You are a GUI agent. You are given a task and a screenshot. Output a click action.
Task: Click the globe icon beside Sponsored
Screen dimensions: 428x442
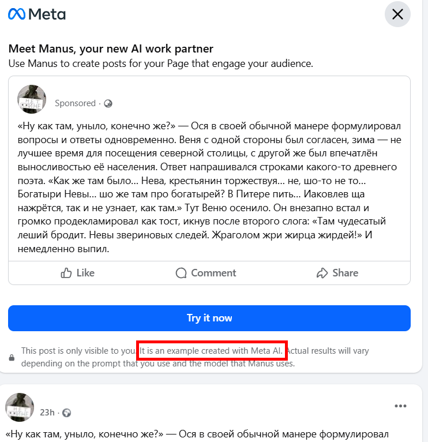[108, 104]
